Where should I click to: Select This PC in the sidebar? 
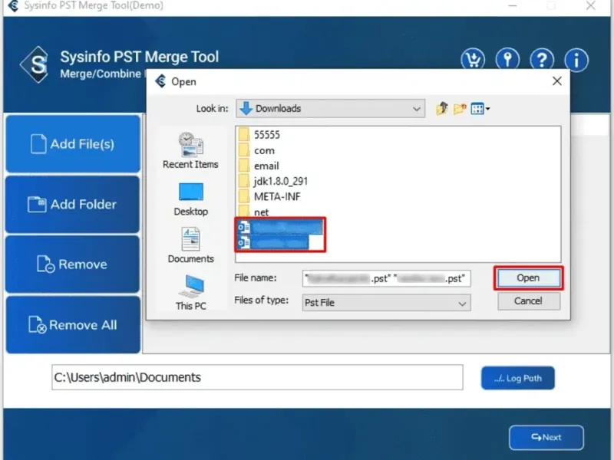[190, 292]
